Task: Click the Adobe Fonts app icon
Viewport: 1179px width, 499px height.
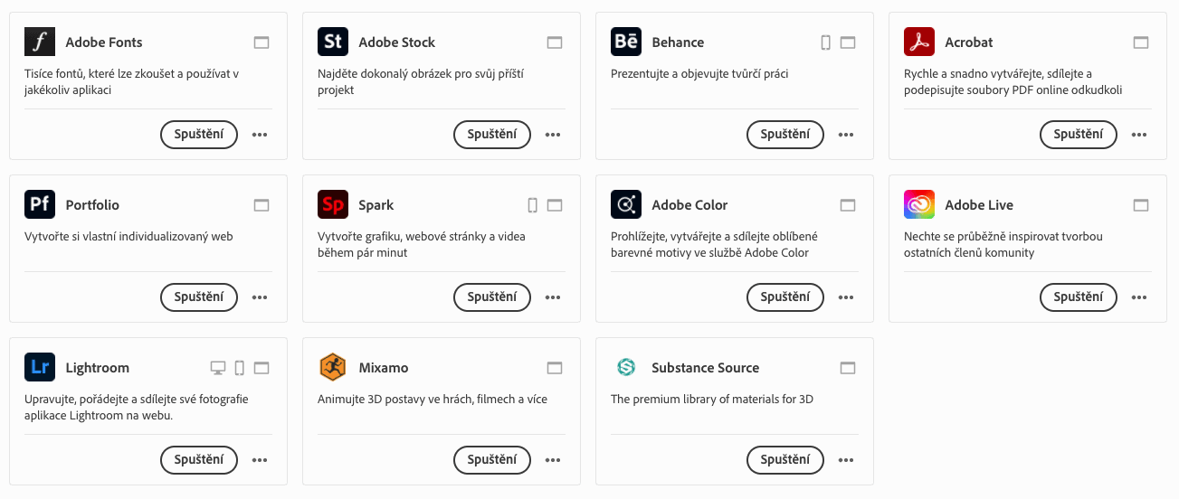Action: pyautogui.click(x=40, y=42)
